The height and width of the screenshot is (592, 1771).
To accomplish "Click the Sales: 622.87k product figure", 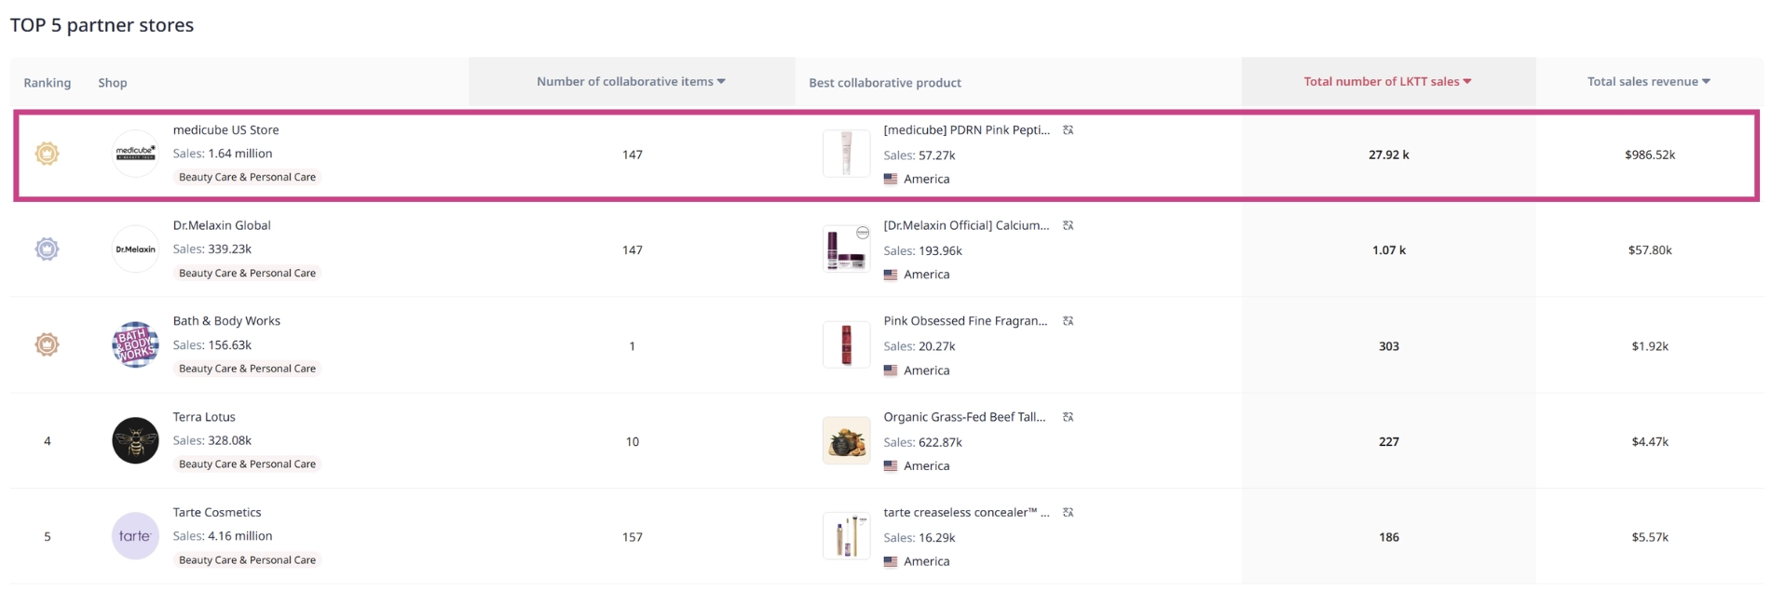I will point(923,442).
